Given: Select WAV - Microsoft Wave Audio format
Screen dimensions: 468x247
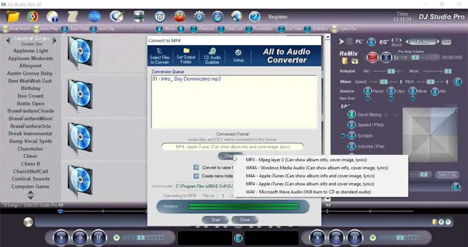Looking at the screenshot, I should point(308,192).
